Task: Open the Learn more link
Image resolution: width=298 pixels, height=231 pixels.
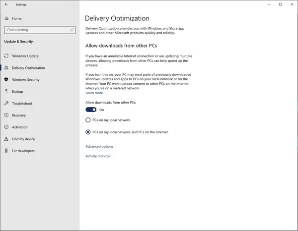Action: 94,93
